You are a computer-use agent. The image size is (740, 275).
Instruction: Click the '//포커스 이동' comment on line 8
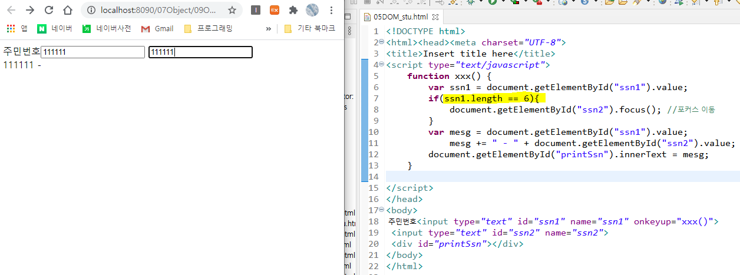point(691,110)
